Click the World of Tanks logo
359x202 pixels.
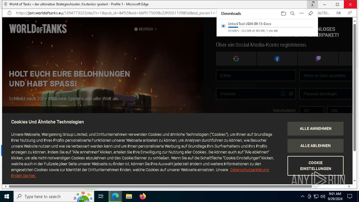(x=38, y=29)
